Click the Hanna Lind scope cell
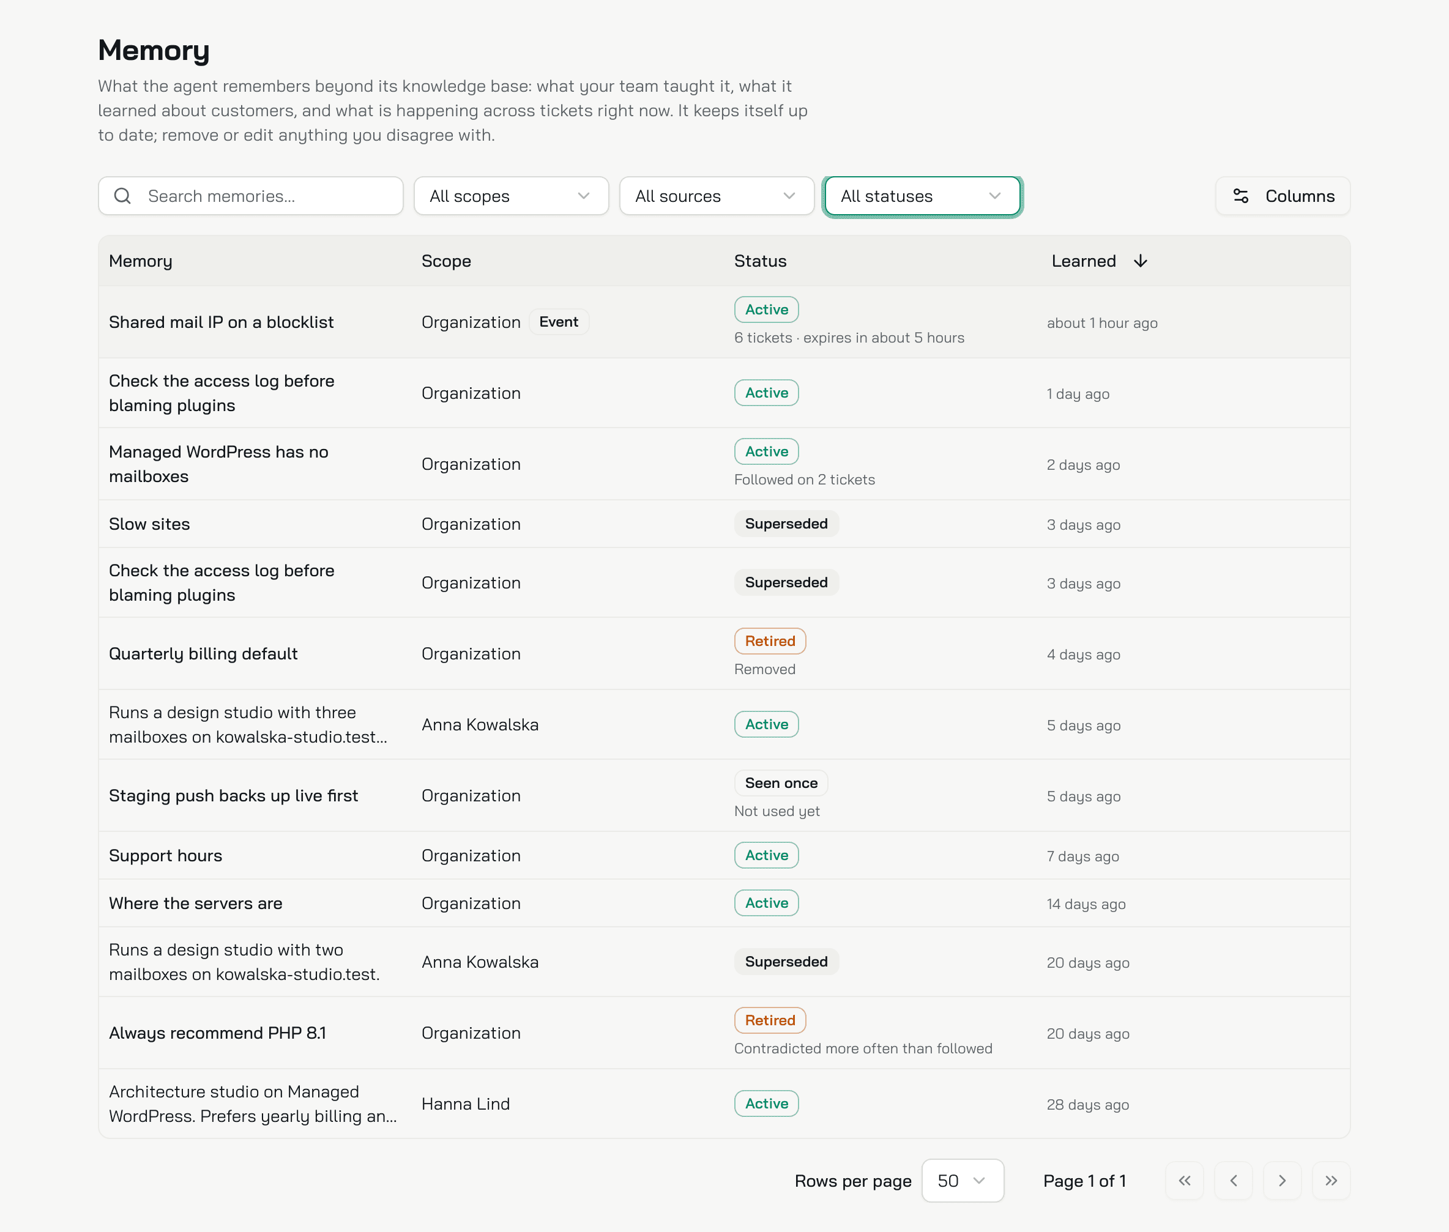Screen dimensions: 1449x1232 [466, 1104]
